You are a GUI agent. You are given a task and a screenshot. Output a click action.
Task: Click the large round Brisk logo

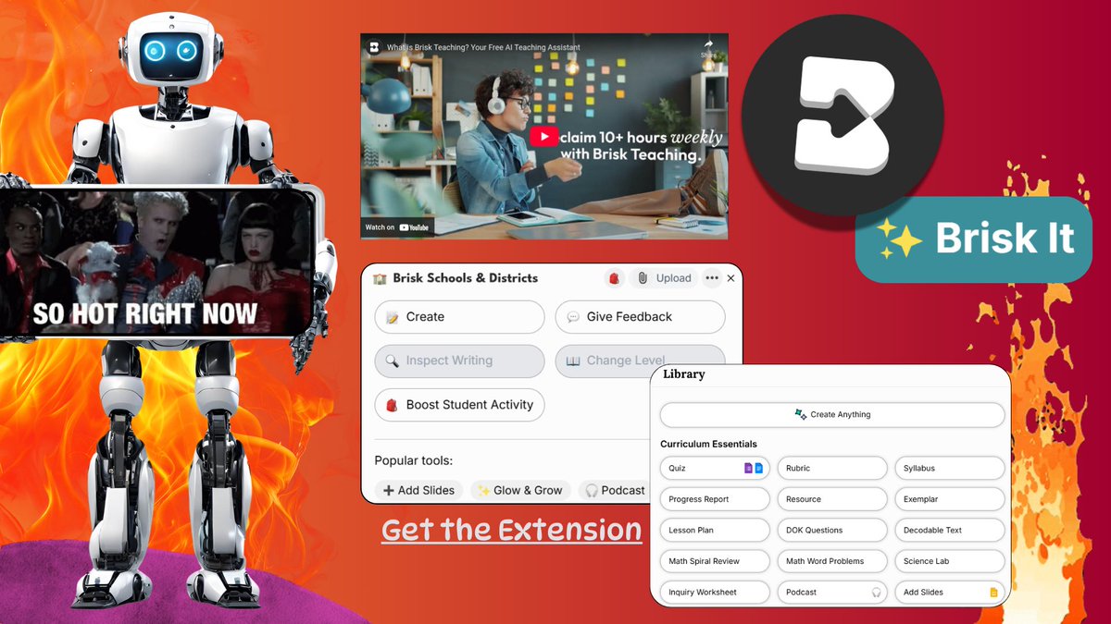842,115
